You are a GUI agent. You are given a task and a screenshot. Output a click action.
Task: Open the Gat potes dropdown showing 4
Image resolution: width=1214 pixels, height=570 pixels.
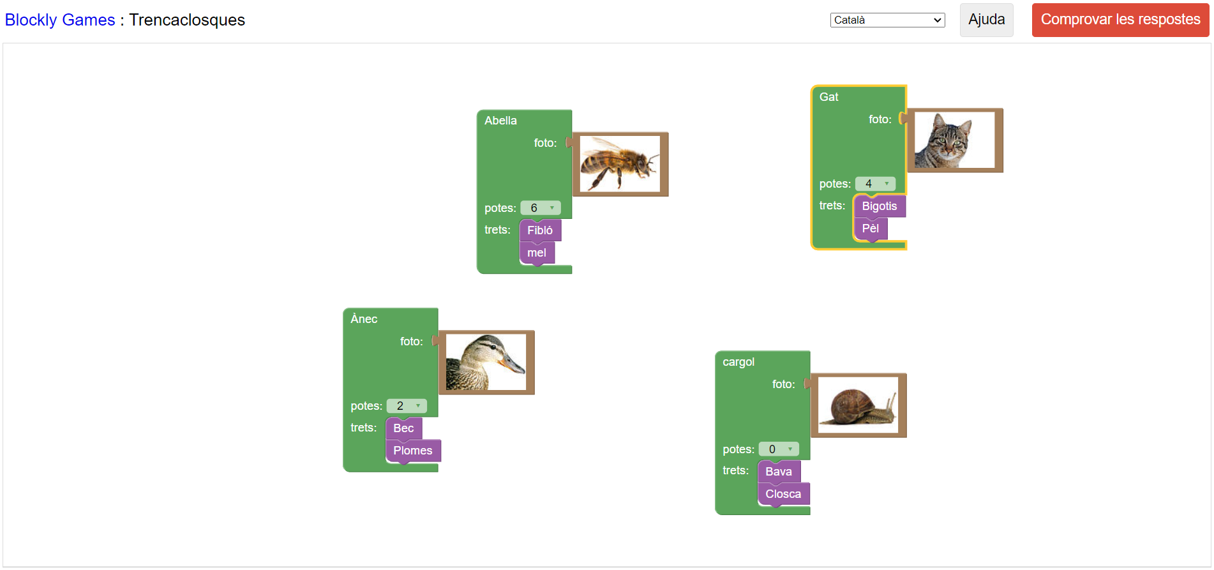click(875, 184)
